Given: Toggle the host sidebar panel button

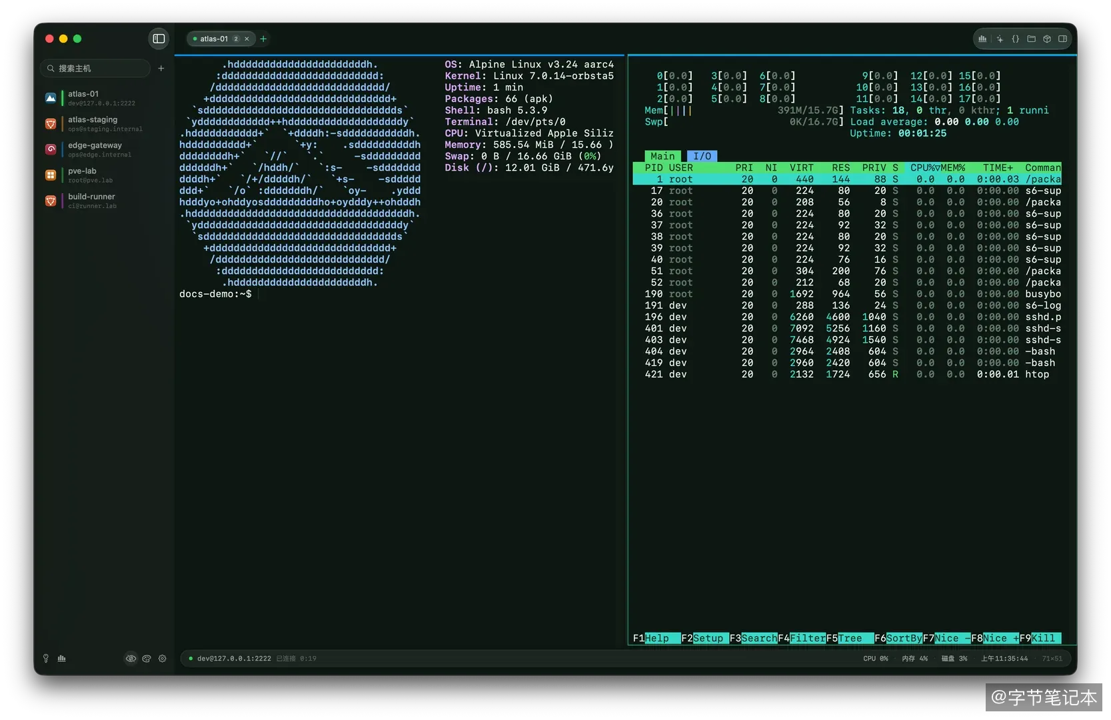Looking at the screenshot, I should 159,39.
